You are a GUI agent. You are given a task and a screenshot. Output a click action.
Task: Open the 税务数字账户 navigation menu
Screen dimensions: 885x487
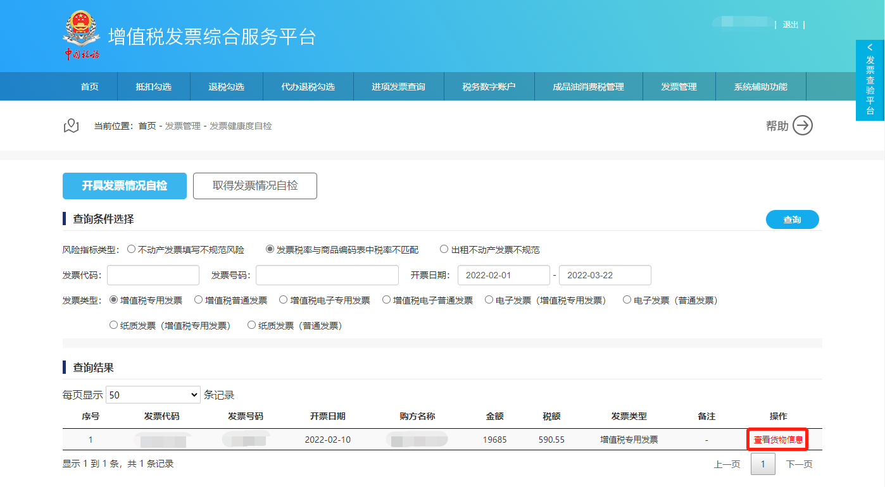489,87
